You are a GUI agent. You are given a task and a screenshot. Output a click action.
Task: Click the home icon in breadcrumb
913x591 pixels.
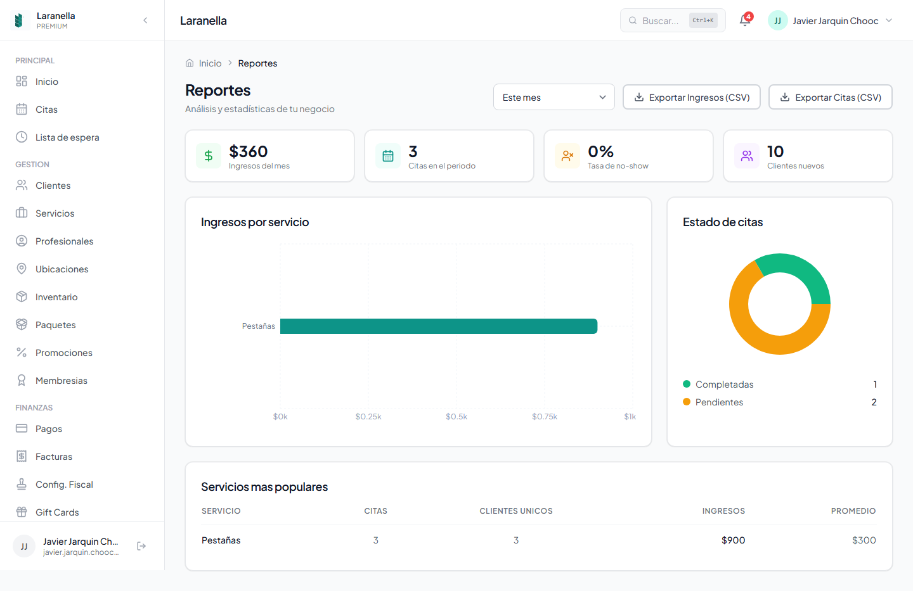(190, 63)
